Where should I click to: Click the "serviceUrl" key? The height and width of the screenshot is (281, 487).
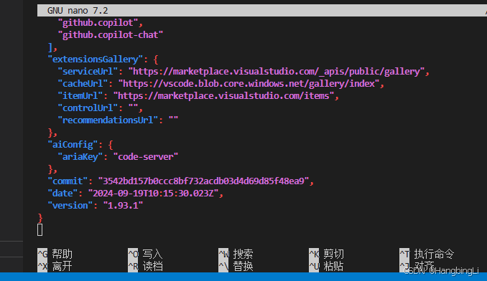(x=88, y=71)
